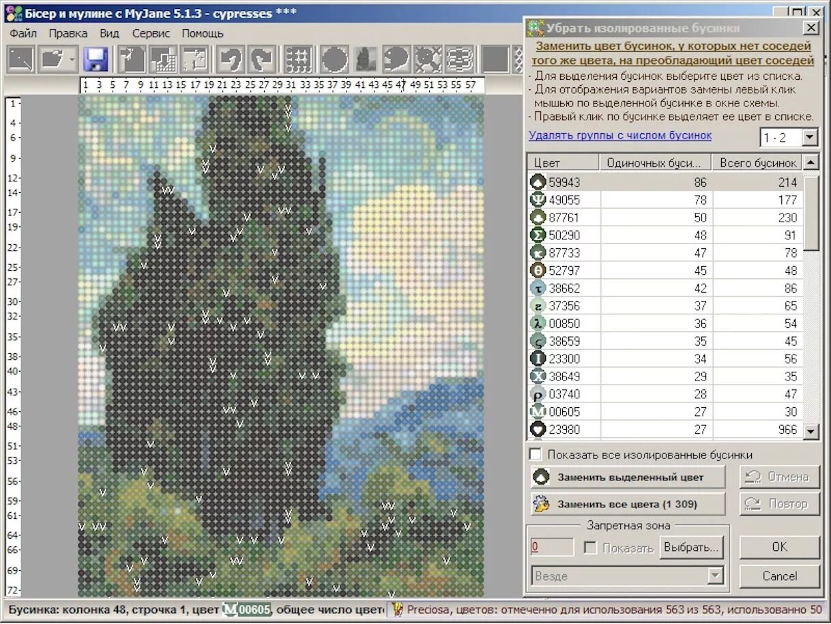Image resolution: width=831 pixels, height=624 pixels.
Task: Click the import page icon with arrow
Action: coord(132,60)
